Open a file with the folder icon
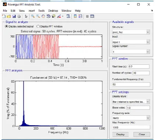This screenshot has height=140, width=155. [x=9, y=16]
